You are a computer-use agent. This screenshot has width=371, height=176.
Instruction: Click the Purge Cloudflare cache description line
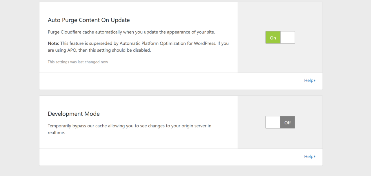click(131, 32)
